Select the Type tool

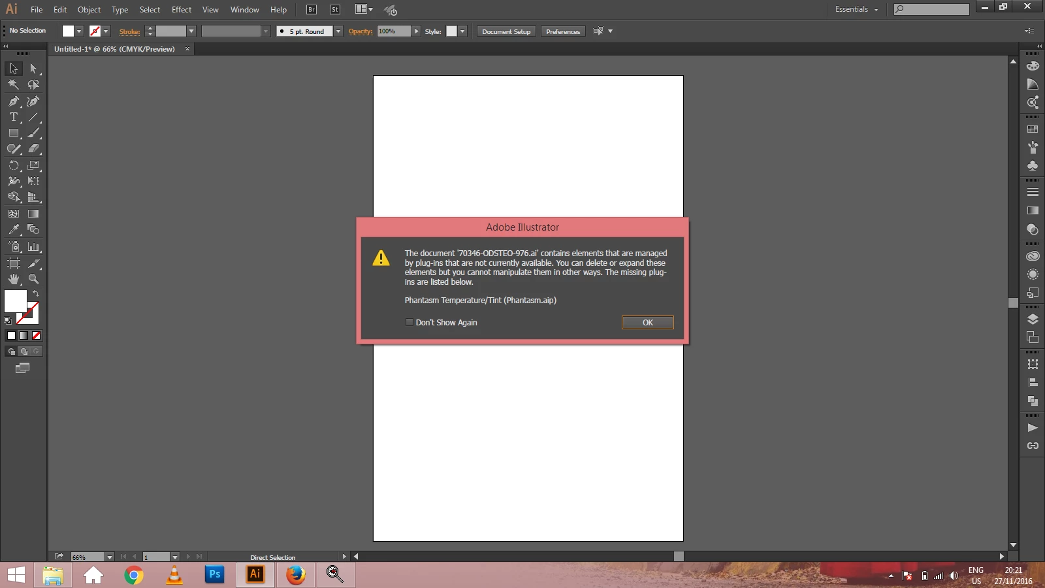[14, 117]
